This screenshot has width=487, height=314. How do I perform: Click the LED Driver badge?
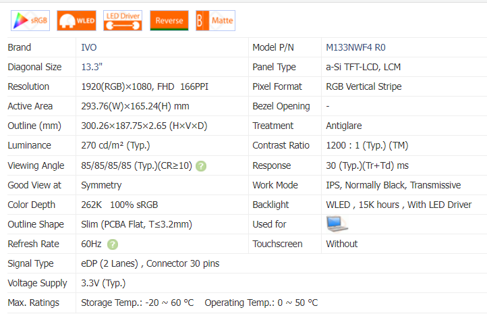pos(123,20)
